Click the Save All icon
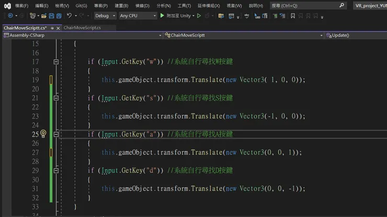Screen dimensions: 387x217 tap(59, 16)
